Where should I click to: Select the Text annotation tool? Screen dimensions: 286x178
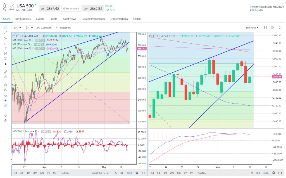point(6,48)
